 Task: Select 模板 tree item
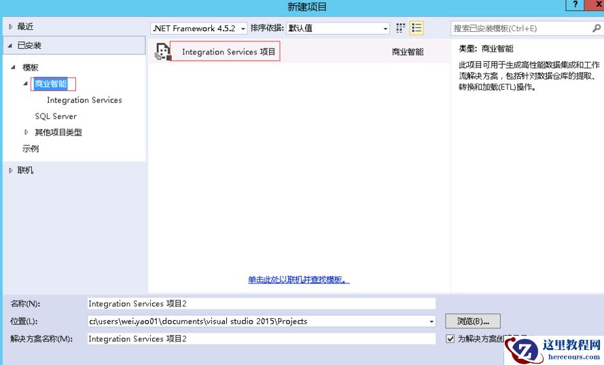[31, 67]
